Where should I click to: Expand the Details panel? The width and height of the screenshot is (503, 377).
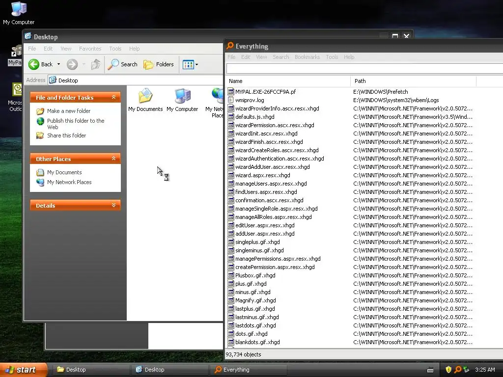click(x=113, y=205)
